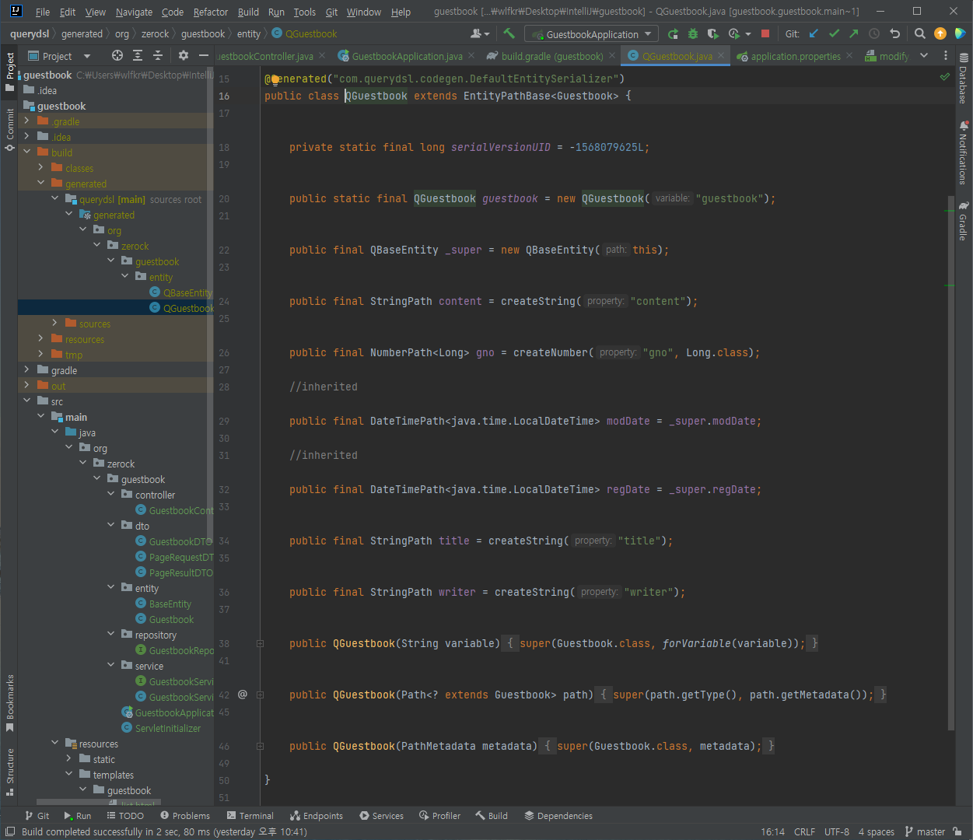The image size is (973, 840).
Task: Click the @ gutter icon at line 42
Action: click(243, 694)
